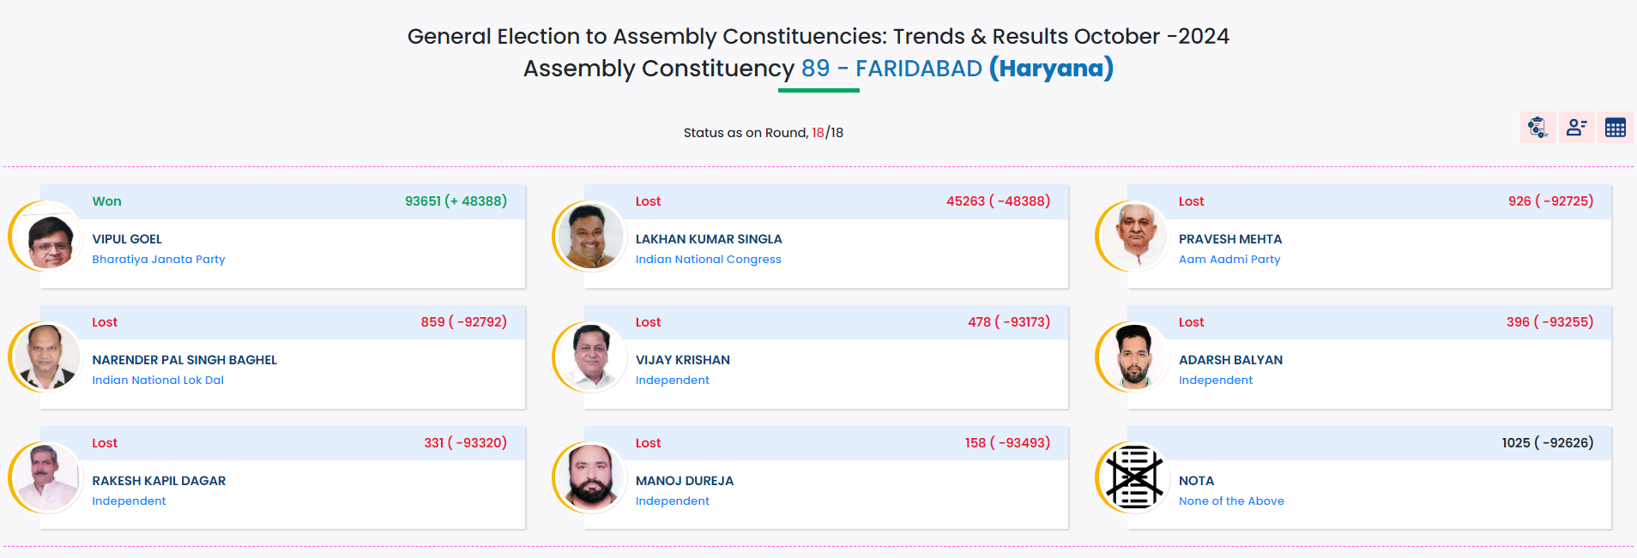
Task: Click the 89 - FARIDABAD constituency heading
Action: [x=891, y=69]
